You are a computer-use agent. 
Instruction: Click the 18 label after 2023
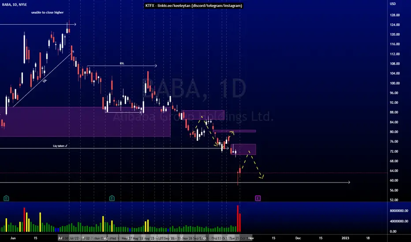point(368,238)
